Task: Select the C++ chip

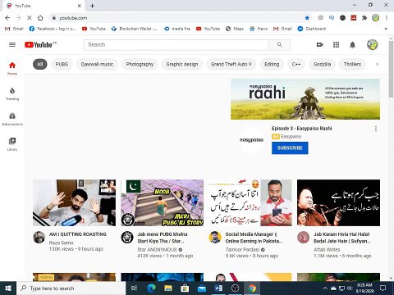Action: pos(296,64)
